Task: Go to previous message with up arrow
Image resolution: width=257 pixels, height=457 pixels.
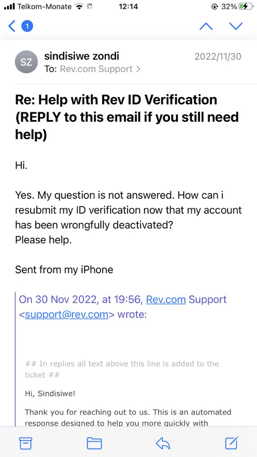Action: point(206,26)
